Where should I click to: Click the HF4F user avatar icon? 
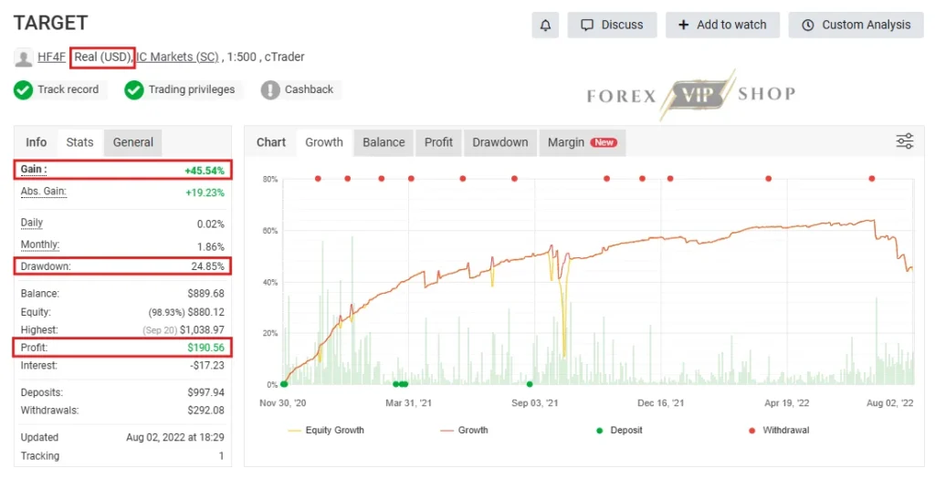tap(23, 57)
